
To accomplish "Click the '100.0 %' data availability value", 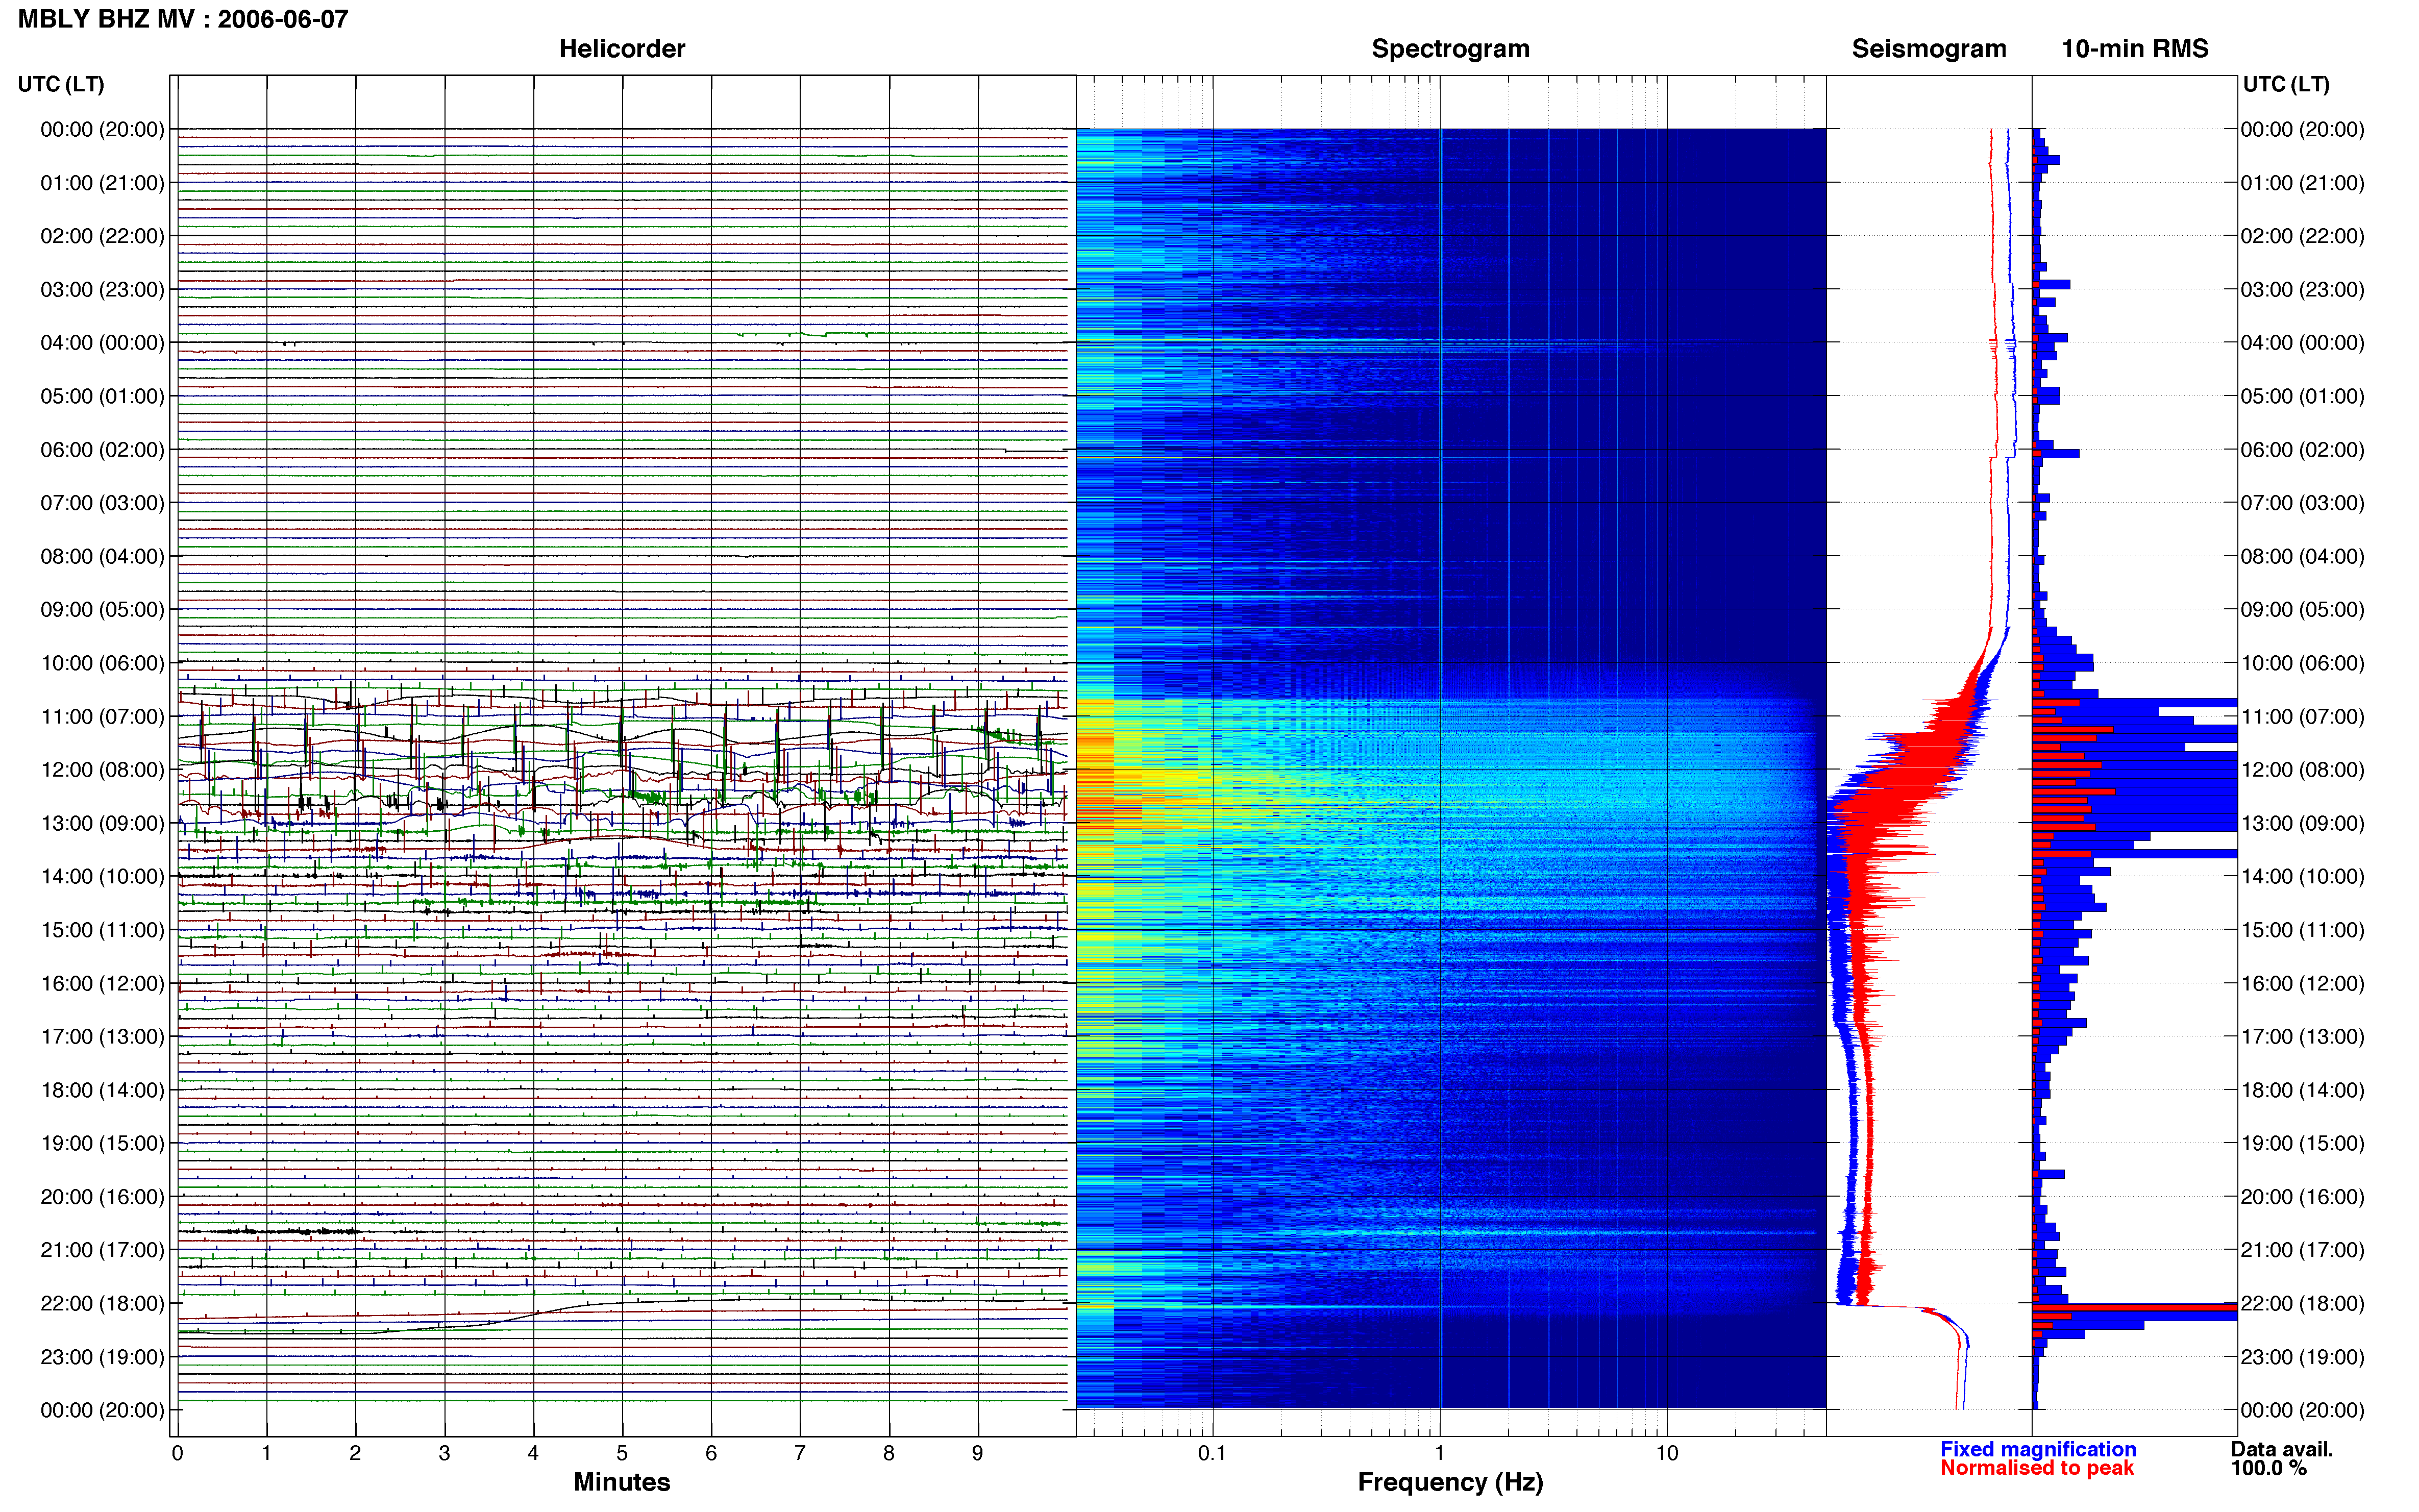I will coord(2269,1468).
